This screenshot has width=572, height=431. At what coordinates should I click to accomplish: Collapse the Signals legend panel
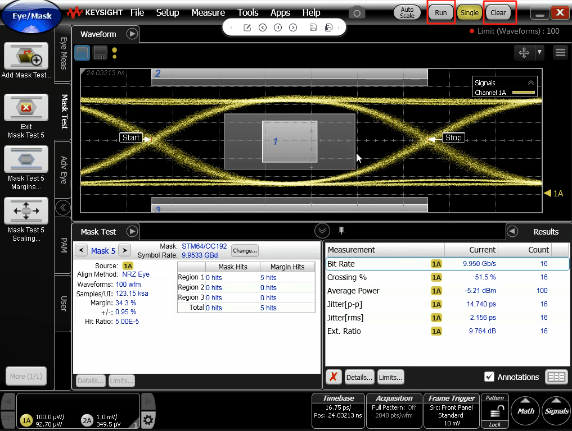pos(530,82)
